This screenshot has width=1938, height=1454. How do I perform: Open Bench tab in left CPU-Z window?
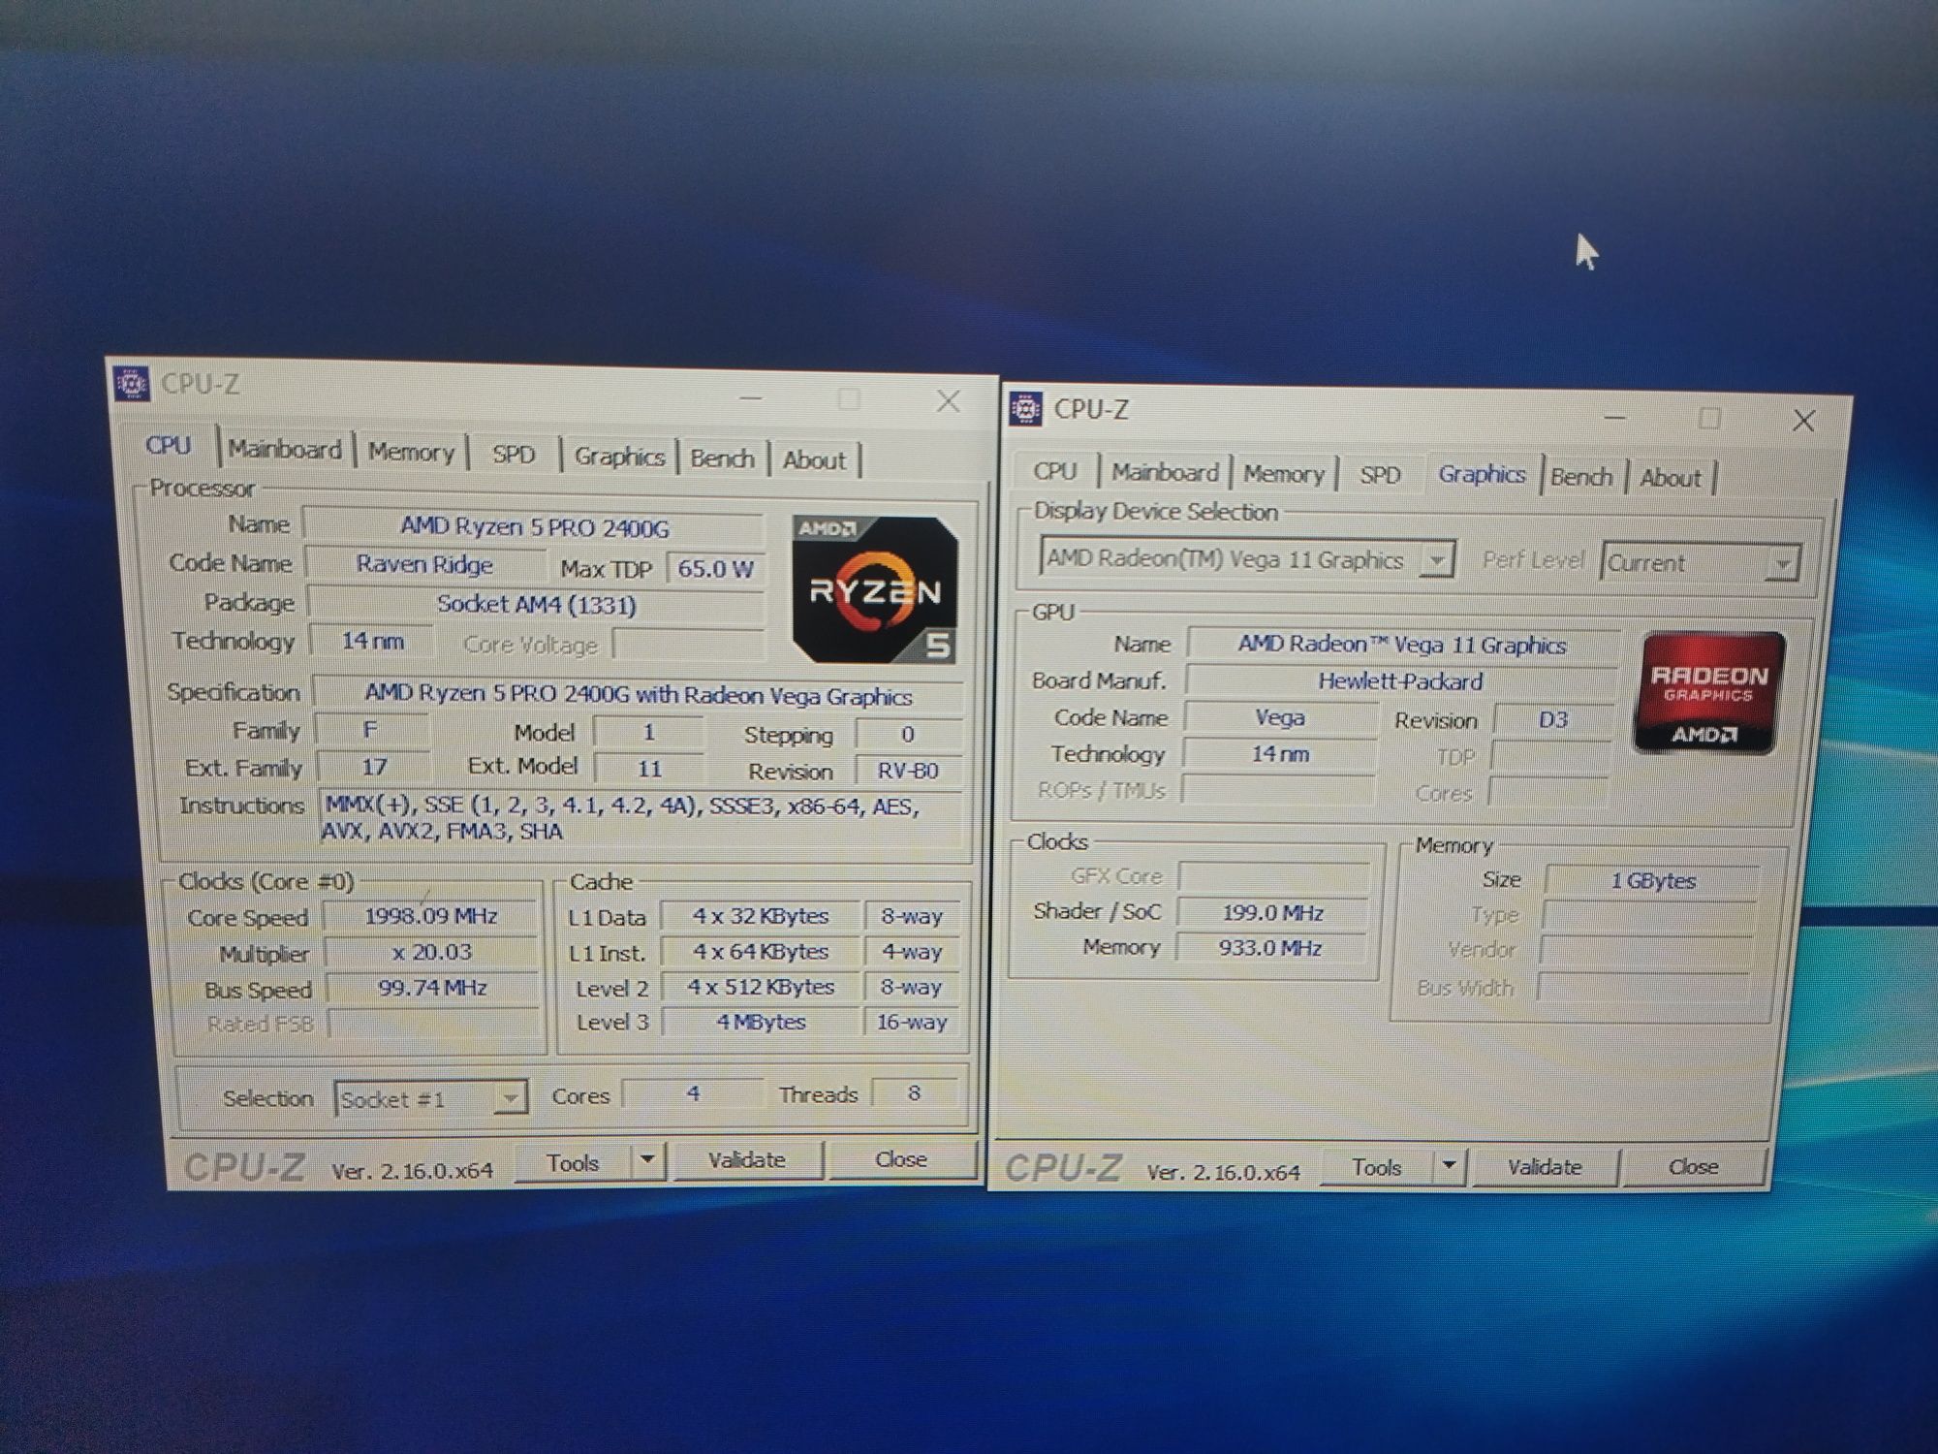(722, 458)
